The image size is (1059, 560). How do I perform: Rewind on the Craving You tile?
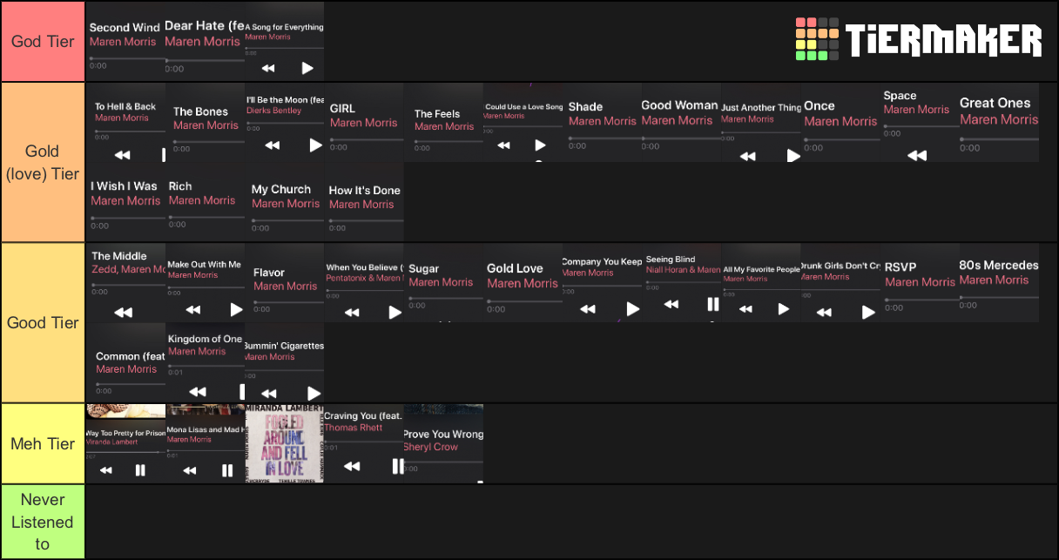tap(351, 467)
